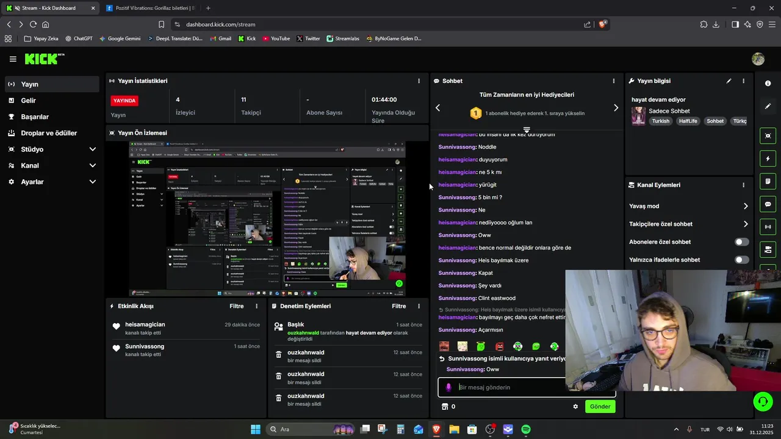Open the Sohbet panel three-dot menu
Viewport: 781px width, 439px height.
[614, 81]
